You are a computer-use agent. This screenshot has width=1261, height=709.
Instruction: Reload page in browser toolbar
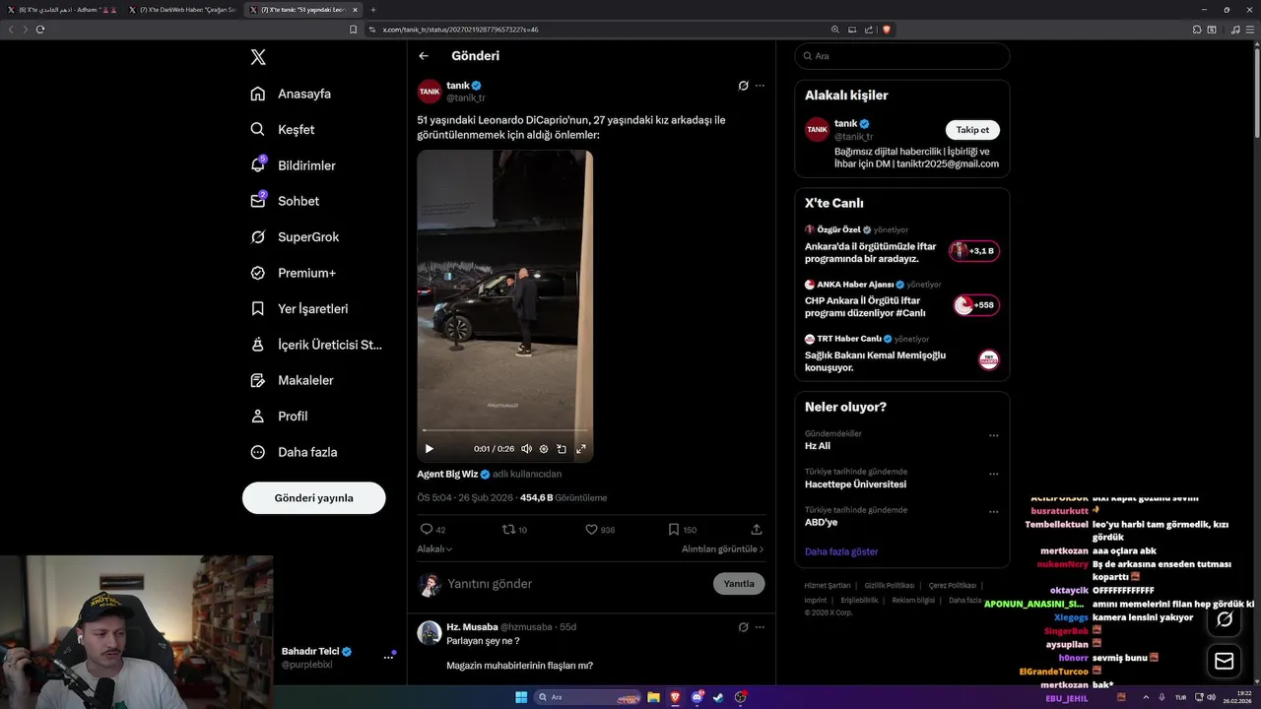pyautogui.click(x=40, y=30)
